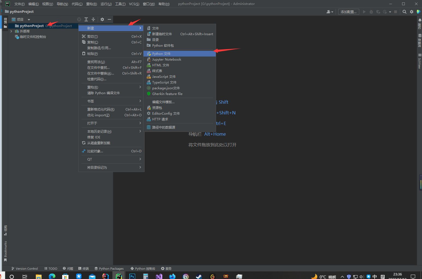Select Python 文件 from the new submenu
This screenshot has width=422, height=279.
click(161, 54)
